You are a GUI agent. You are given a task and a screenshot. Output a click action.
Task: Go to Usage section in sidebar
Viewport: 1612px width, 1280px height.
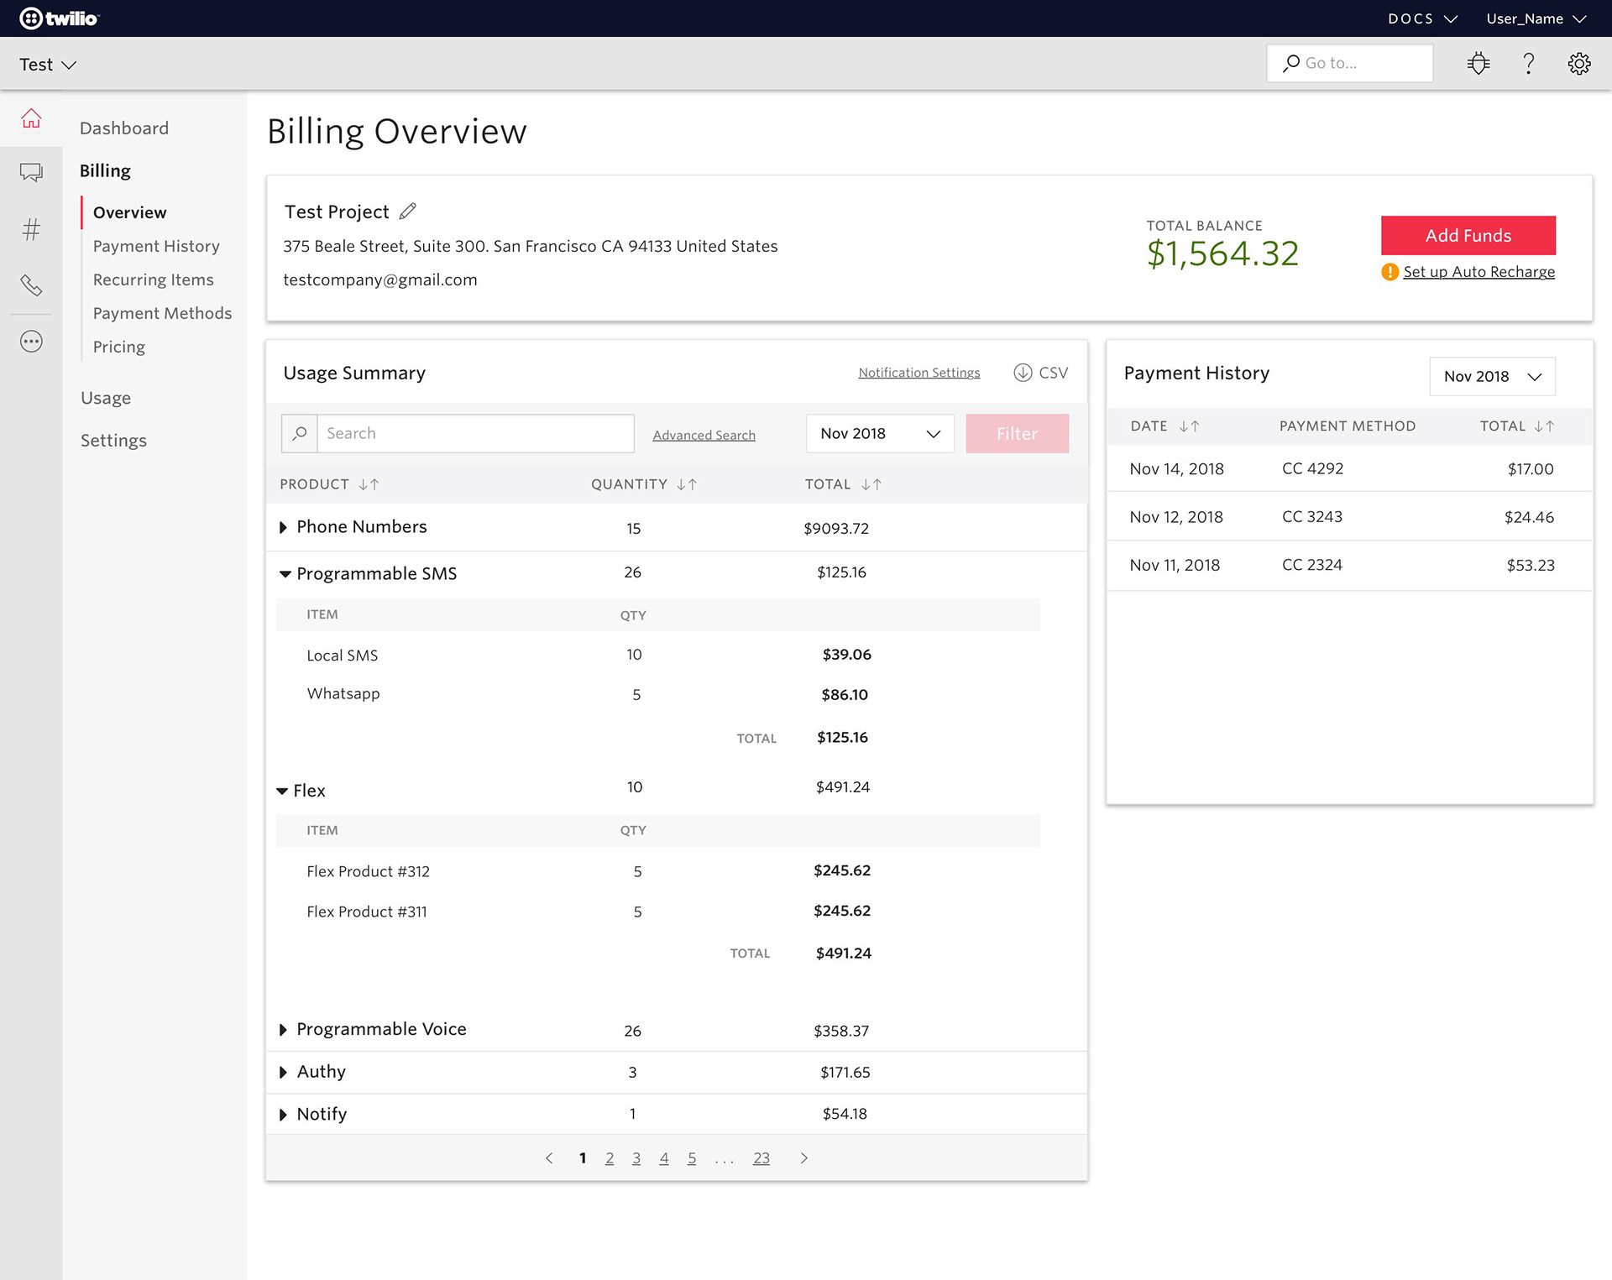coord(106,398)
